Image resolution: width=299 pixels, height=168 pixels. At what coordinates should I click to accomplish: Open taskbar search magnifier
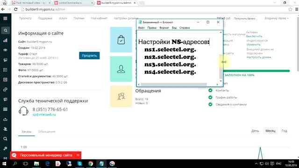tap(15, 164)
